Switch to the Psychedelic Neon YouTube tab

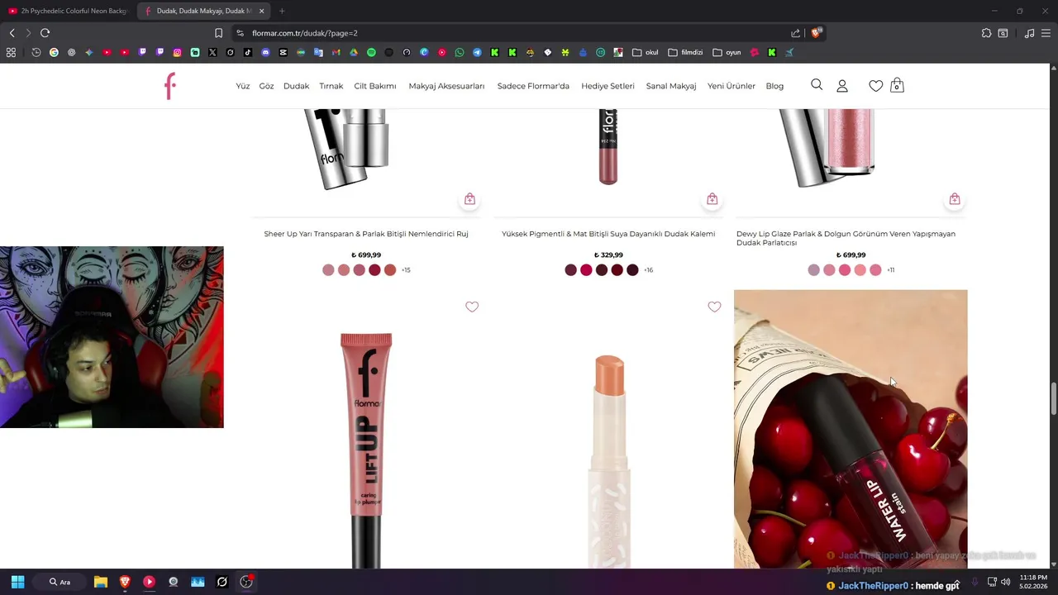pyautogui.click(x=69, y=11)
